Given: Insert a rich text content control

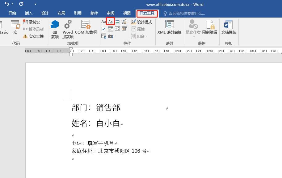Looking at the screenshot, I should tap(104, 22).
